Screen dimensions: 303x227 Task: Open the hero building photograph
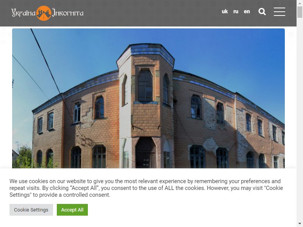point(148,98)
